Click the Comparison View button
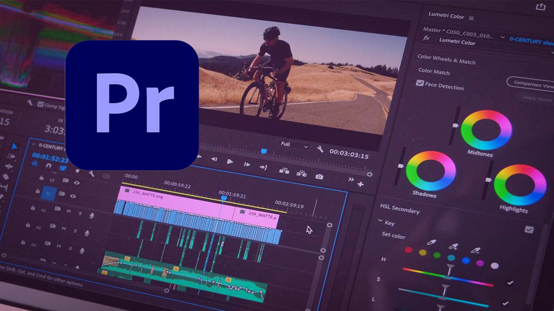 (531, 84)
